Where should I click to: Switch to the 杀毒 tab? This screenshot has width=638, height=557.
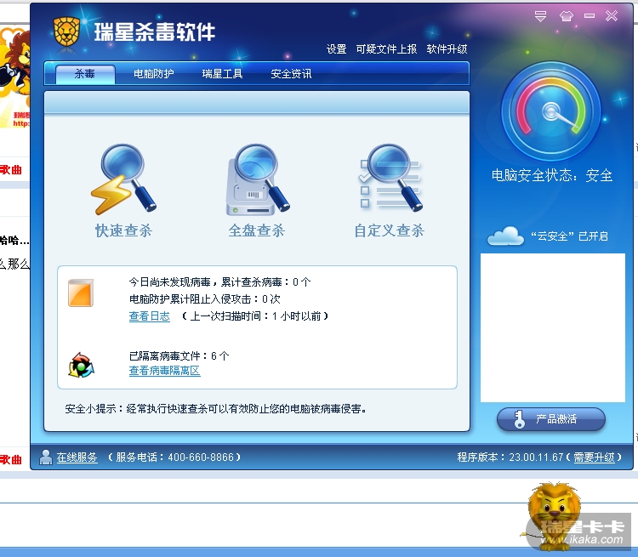click(85, 74)
